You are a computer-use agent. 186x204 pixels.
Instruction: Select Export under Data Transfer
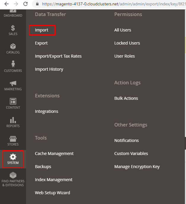41,43
